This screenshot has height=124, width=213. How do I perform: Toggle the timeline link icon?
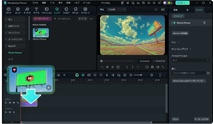point(6,81)
